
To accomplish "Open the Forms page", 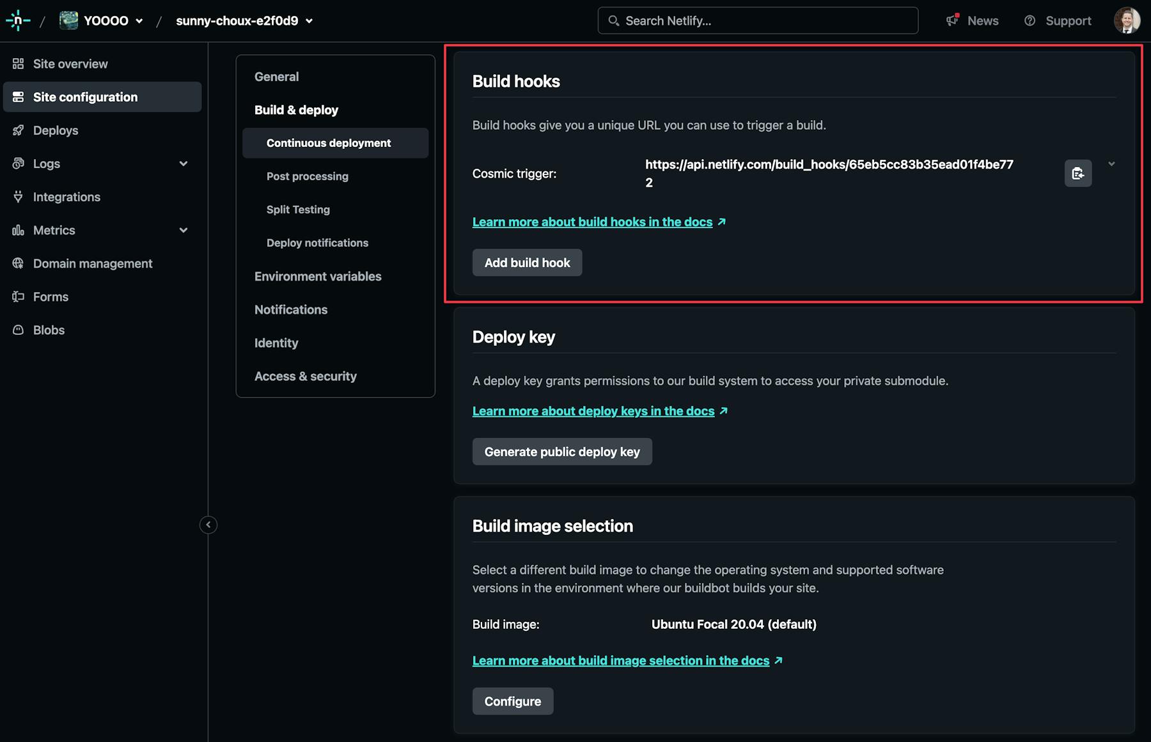I will tap(102, 297).
